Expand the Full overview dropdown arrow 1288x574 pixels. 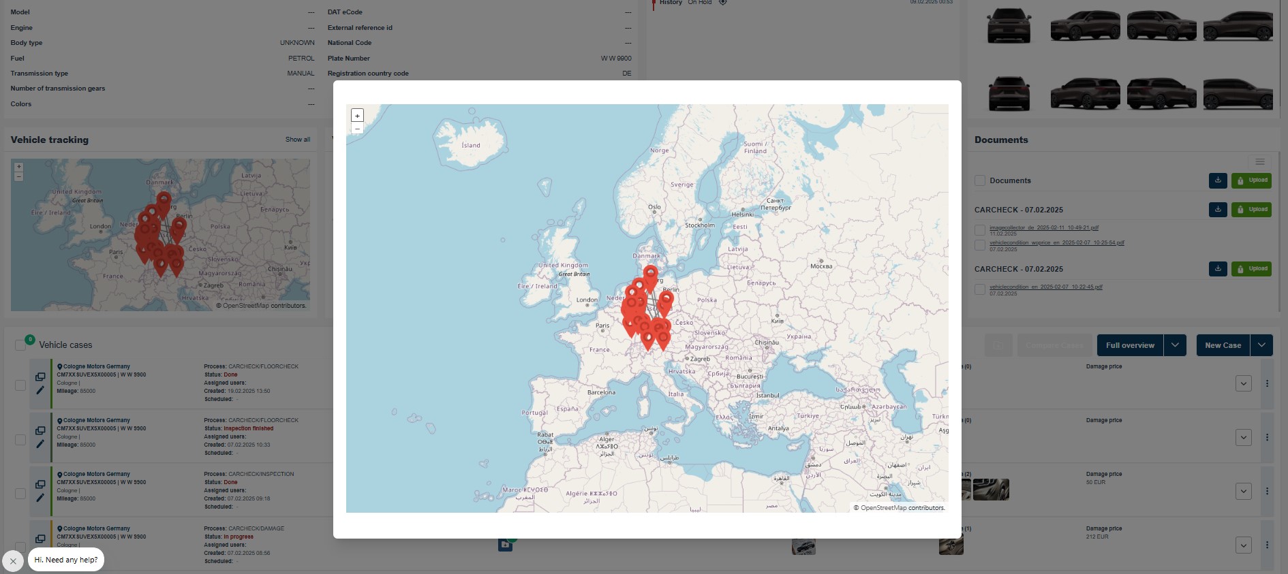(x=1175, y=345)
